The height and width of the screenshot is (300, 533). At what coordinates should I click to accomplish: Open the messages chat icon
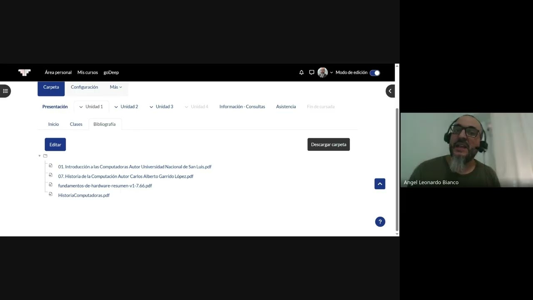point(311,72)
